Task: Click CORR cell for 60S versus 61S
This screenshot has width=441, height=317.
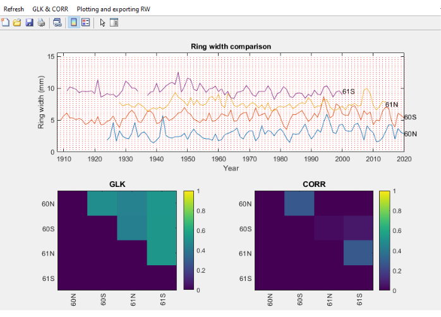Action: [x=358, y=228]
